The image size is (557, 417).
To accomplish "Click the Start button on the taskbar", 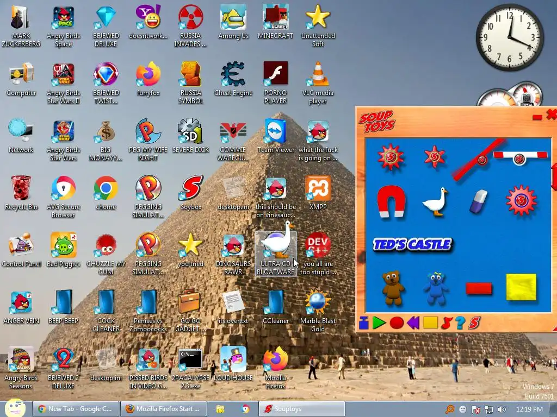I will click(x=15, y=408).
